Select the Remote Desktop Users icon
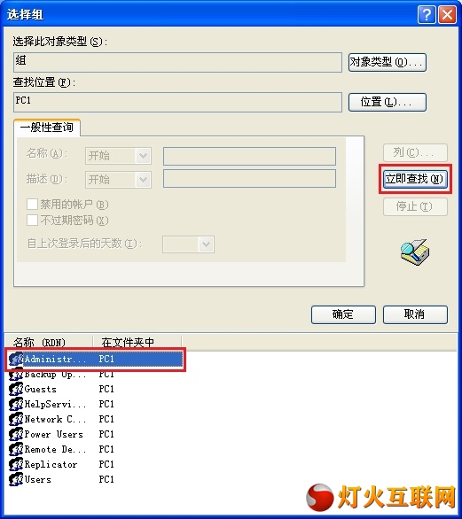The height and width of the screenshot is (519, 462). coord(16,449)
